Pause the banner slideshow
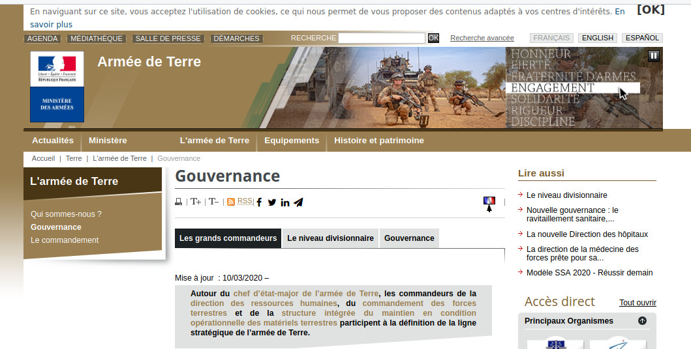This screenshot has width=691, height=349. [654, 55]
